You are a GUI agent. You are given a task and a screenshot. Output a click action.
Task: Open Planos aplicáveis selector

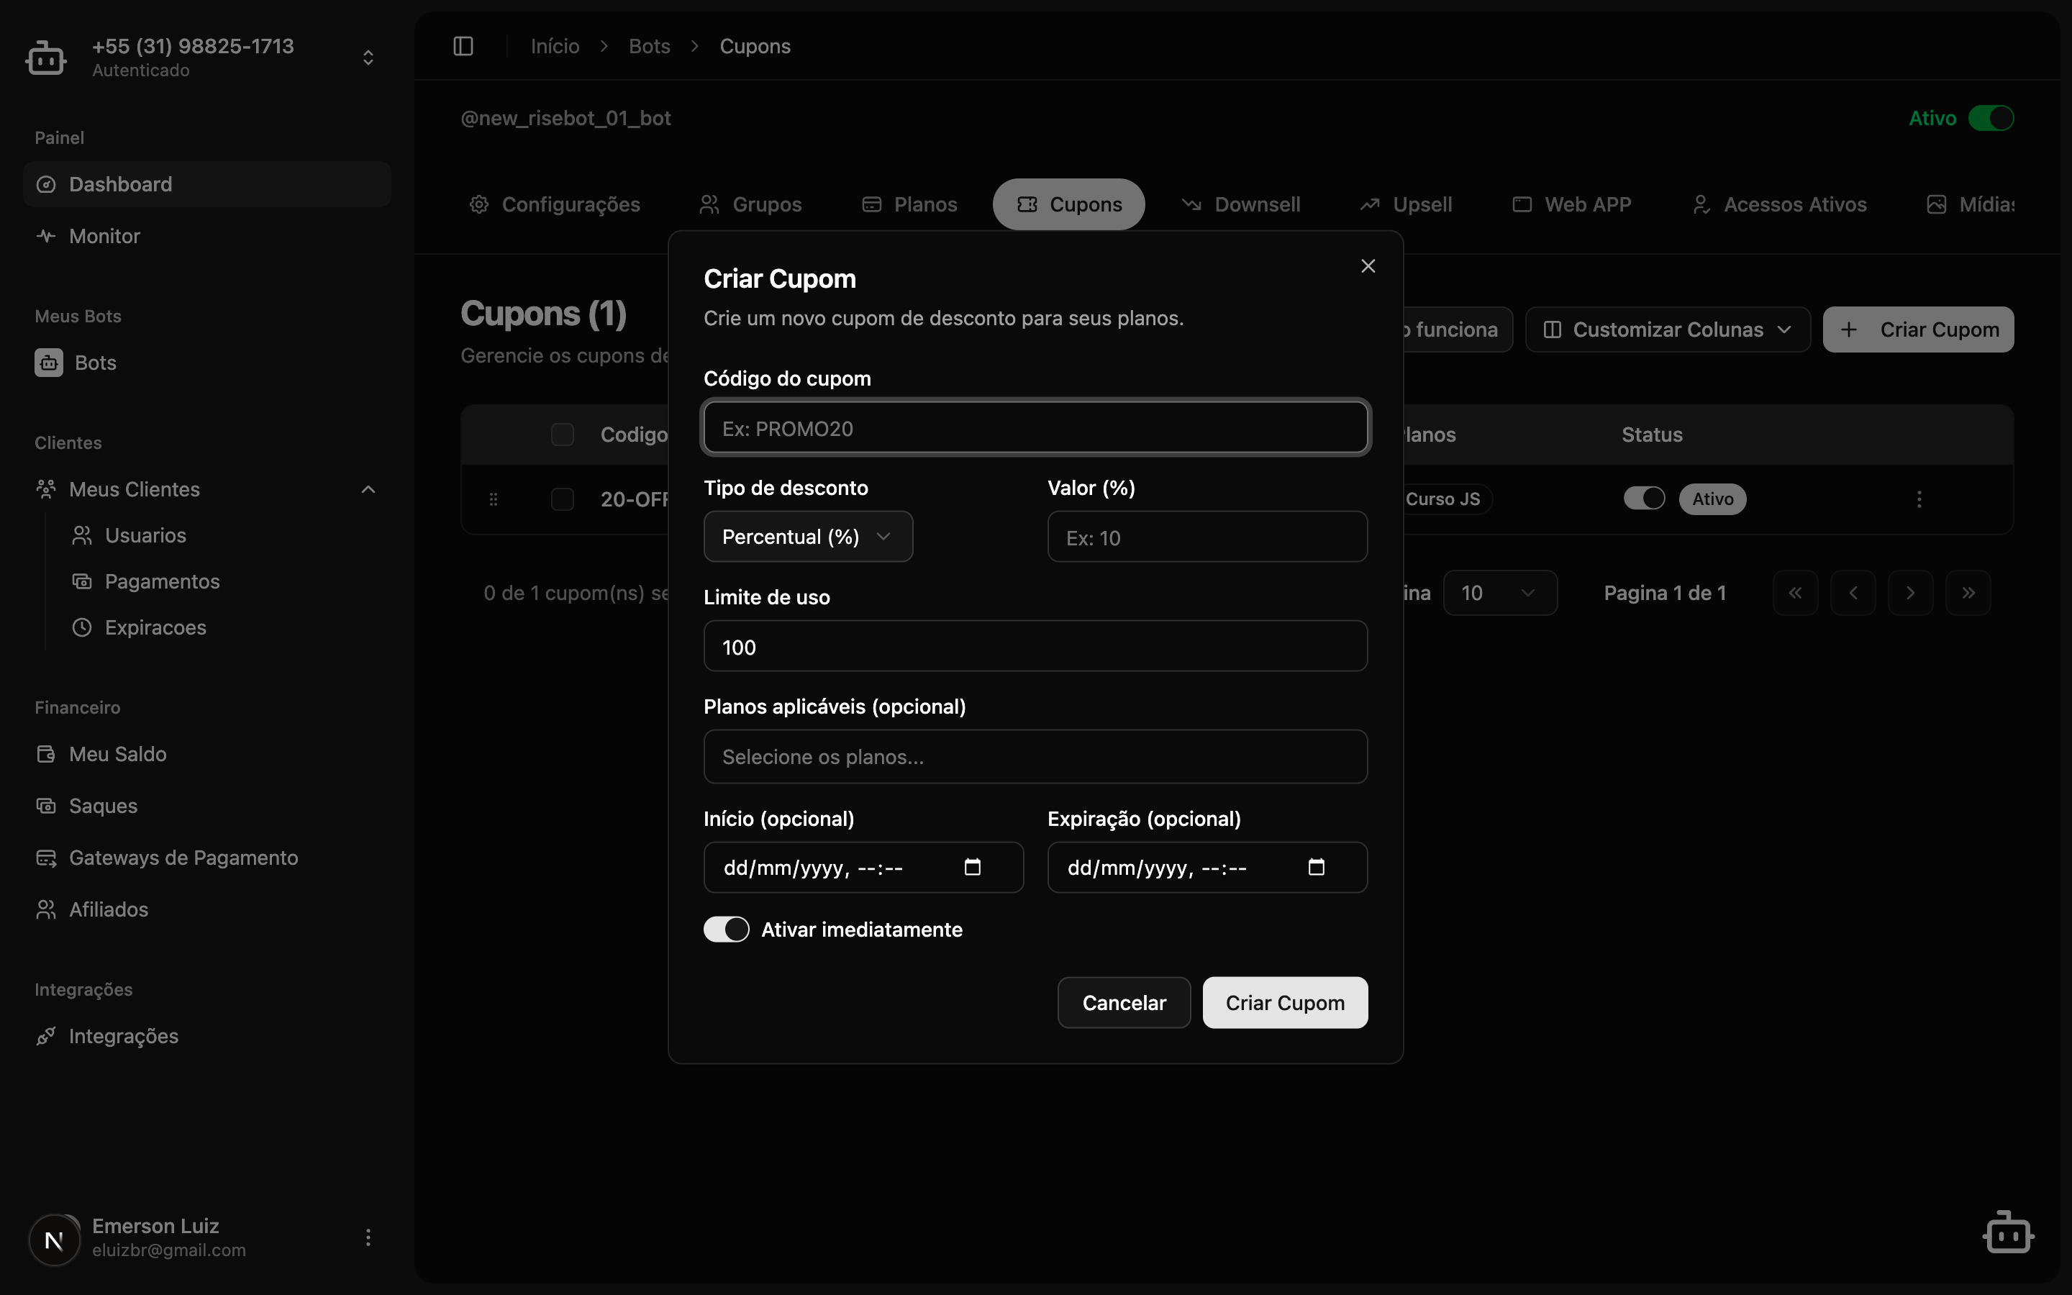pos(1035,756)
